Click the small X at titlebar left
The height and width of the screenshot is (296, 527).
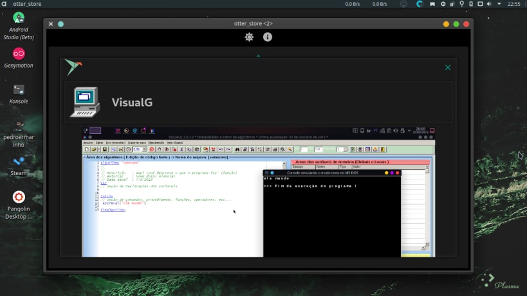point(51,24)
